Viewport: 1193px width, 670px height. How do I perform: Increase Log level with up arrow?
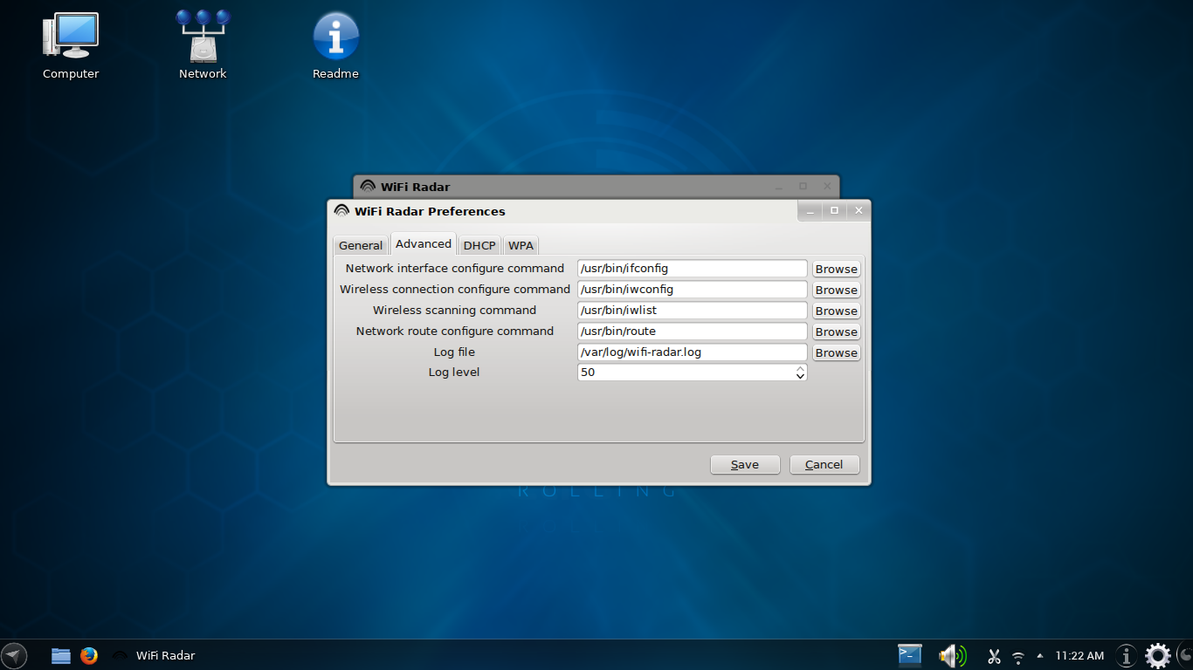click(800, 368)
